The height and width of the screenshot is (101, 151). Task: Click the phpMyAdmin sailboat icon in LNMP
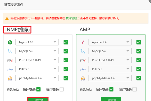coord(10,78)
